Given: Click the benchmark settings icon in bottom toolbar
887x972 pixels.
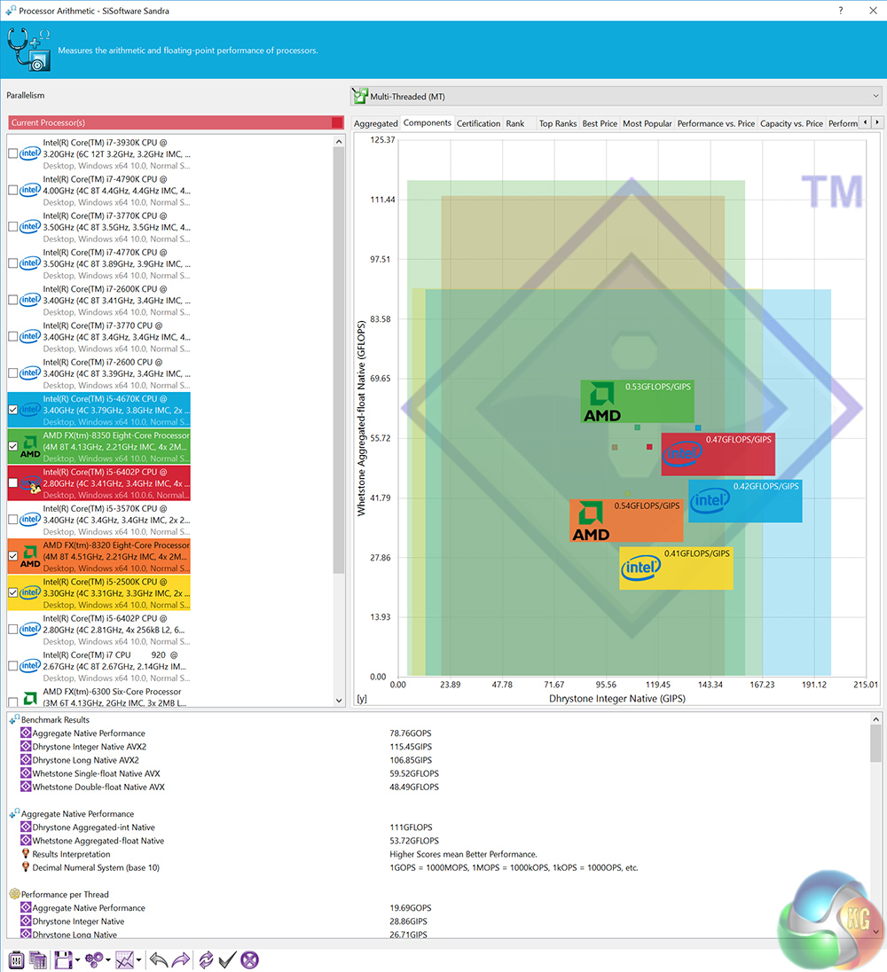Looking at the screenshot, I should [x=16, y=960].
